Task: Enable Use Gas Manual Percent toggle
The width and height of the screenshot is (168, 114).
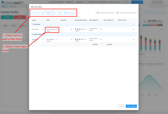Action: click(97, 13)
